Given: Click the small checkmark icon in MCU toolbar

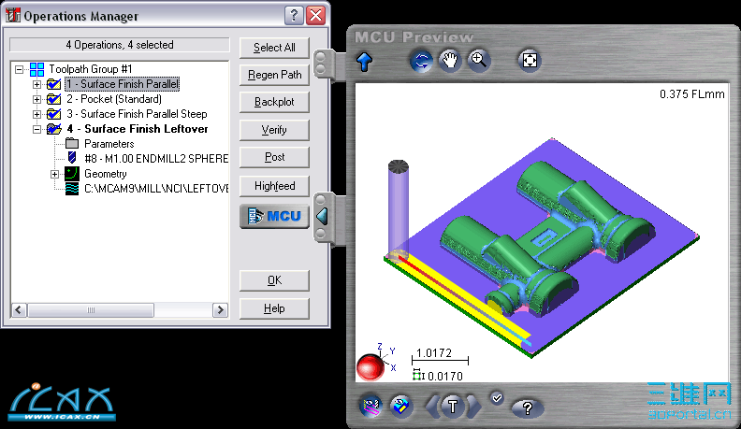Looking at the screenshot, I should pos(497,398).
